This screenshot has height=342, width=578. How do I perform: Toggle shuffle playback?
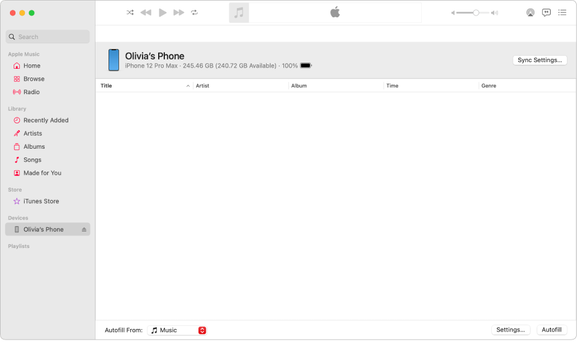(x=130, y=12)
